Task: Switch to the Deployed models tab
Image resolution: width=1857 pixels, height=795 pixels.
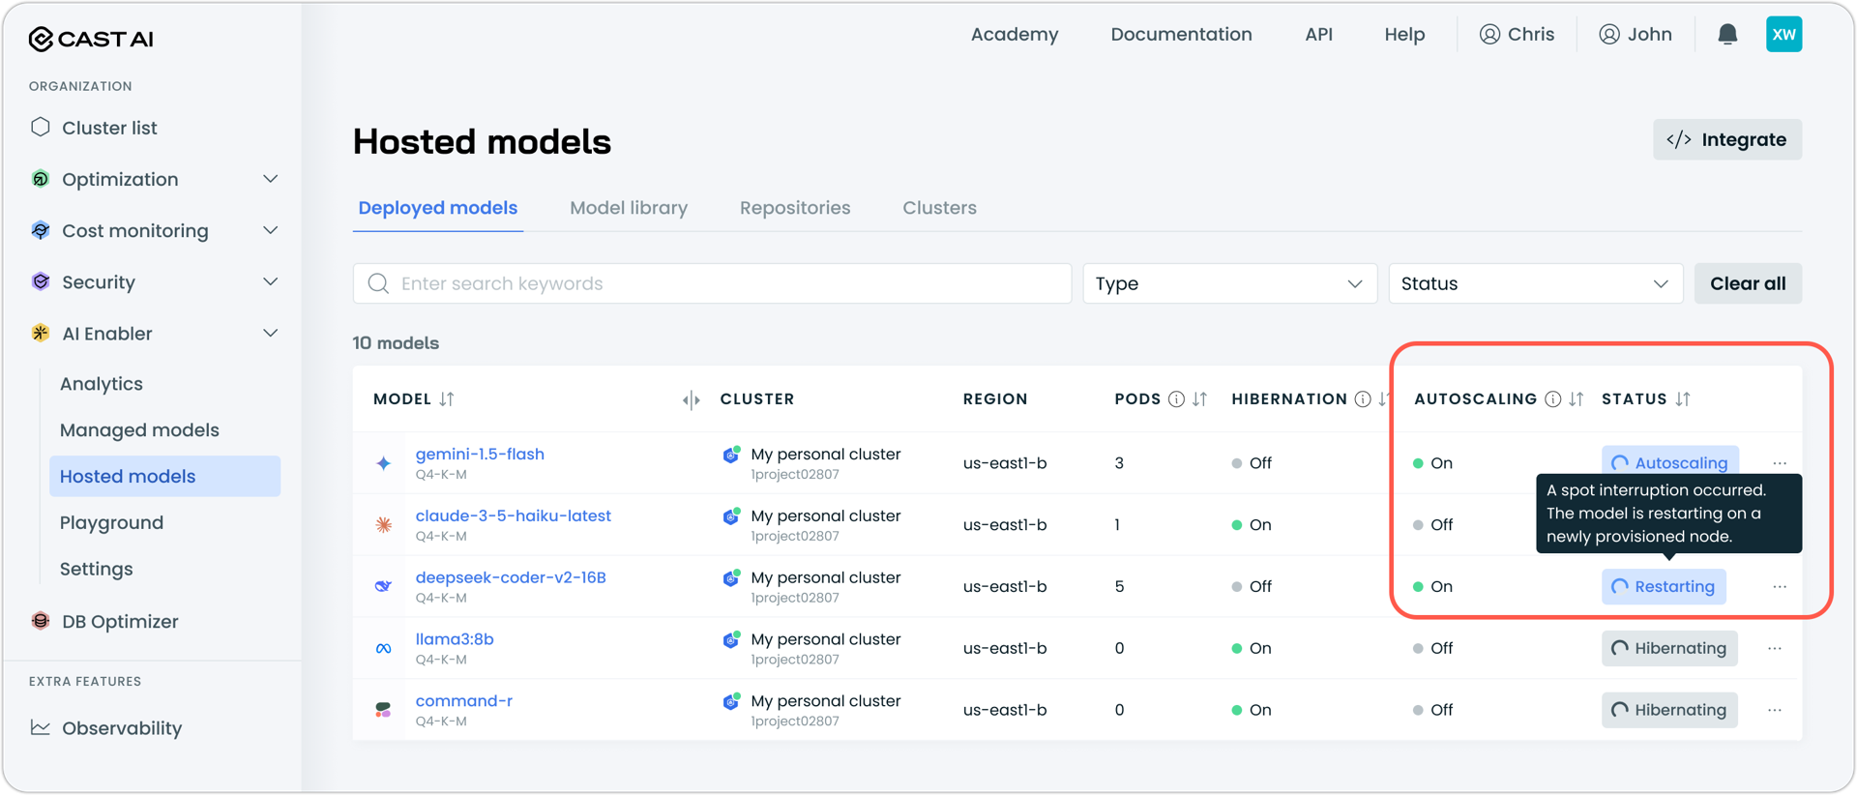Action: point(438,208)
